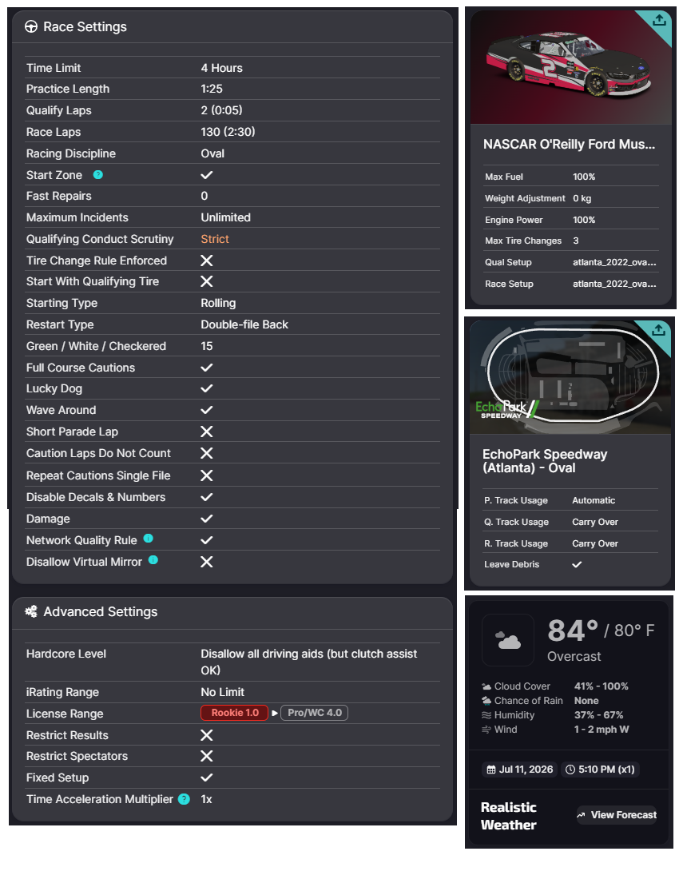Open the EchoPark Speedway track map image

coord(570,377)
